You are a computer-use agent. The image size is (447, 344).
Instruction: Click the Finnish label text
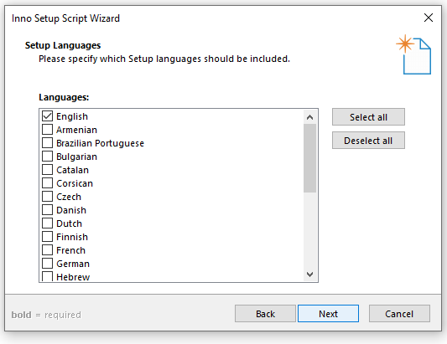pyautogui.click(x=72, y=237)
